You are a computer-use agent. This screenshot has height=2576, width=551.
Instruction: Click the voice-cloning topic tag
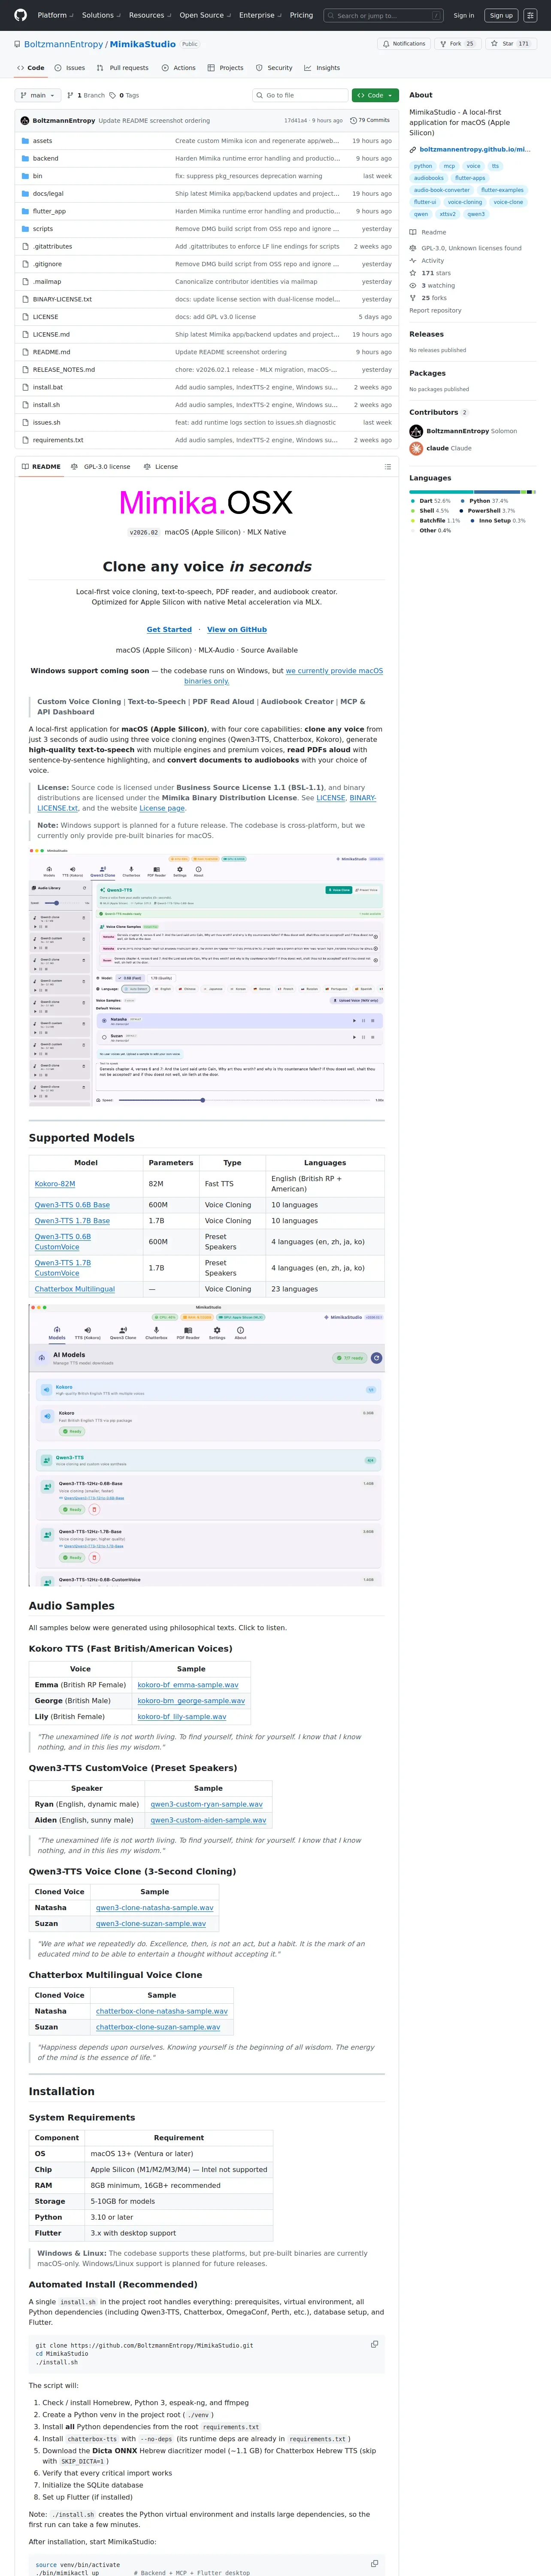tap(465, 202)
